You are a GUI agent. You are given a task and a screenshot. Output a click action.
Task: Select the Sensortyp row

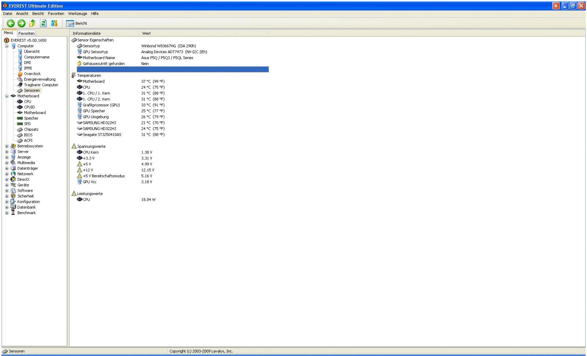click(x=172, y=46)
